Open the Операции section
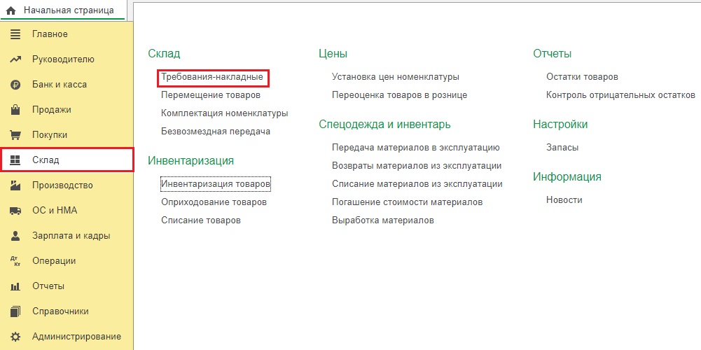 67,261
